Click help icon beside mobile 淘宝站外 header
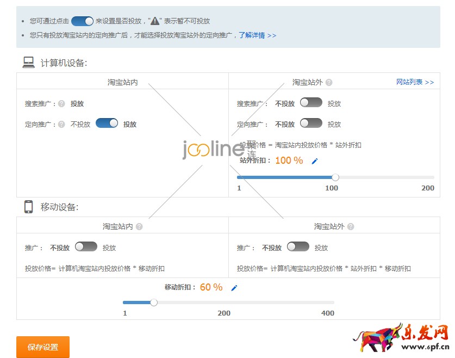 351,226
